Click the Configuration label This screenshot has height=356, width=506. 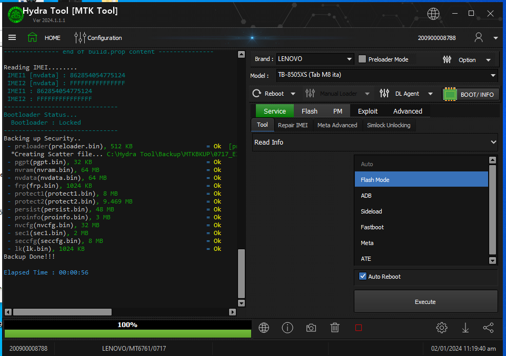pos(105,38)
